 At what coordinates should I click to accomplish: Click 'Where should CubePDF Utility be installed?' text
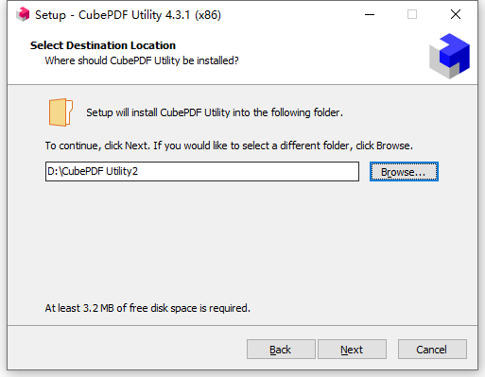(142, 60)
